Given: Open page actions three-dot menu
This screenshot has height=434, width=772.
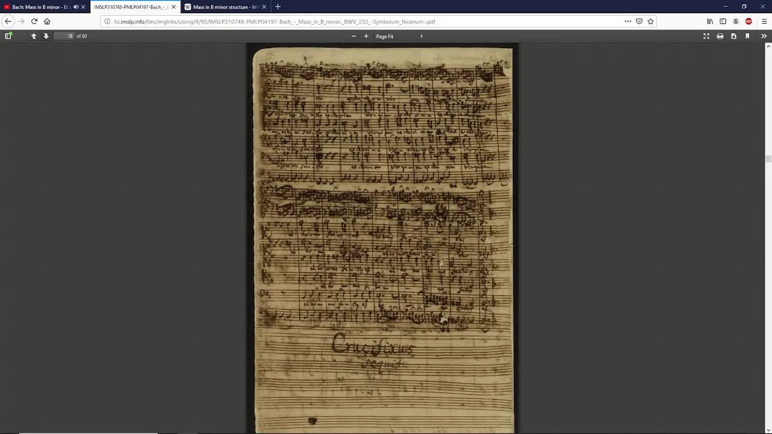Looking at the screenshot, I should coord(628,21).
